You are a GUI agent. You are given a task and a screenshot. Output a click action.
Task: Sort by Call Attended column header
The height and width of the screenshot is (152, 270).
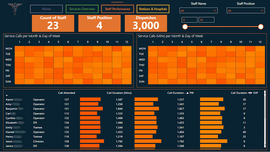(x=67, y=93)
